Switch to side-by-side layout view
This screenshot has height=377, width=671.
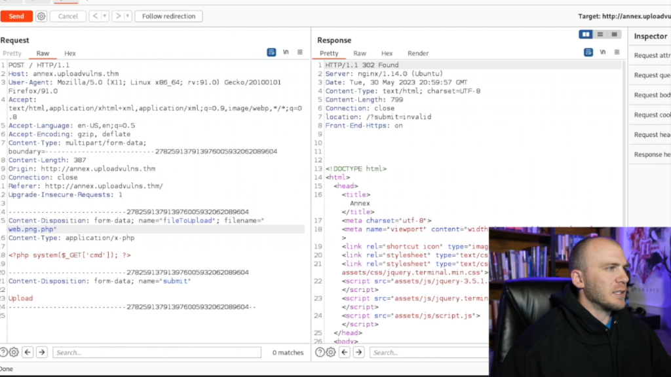point(586,35)
